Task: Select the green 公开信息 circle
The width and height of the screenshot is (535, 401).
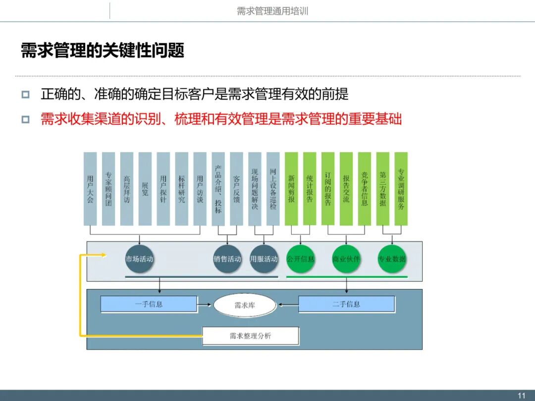Action: [300, 257]
